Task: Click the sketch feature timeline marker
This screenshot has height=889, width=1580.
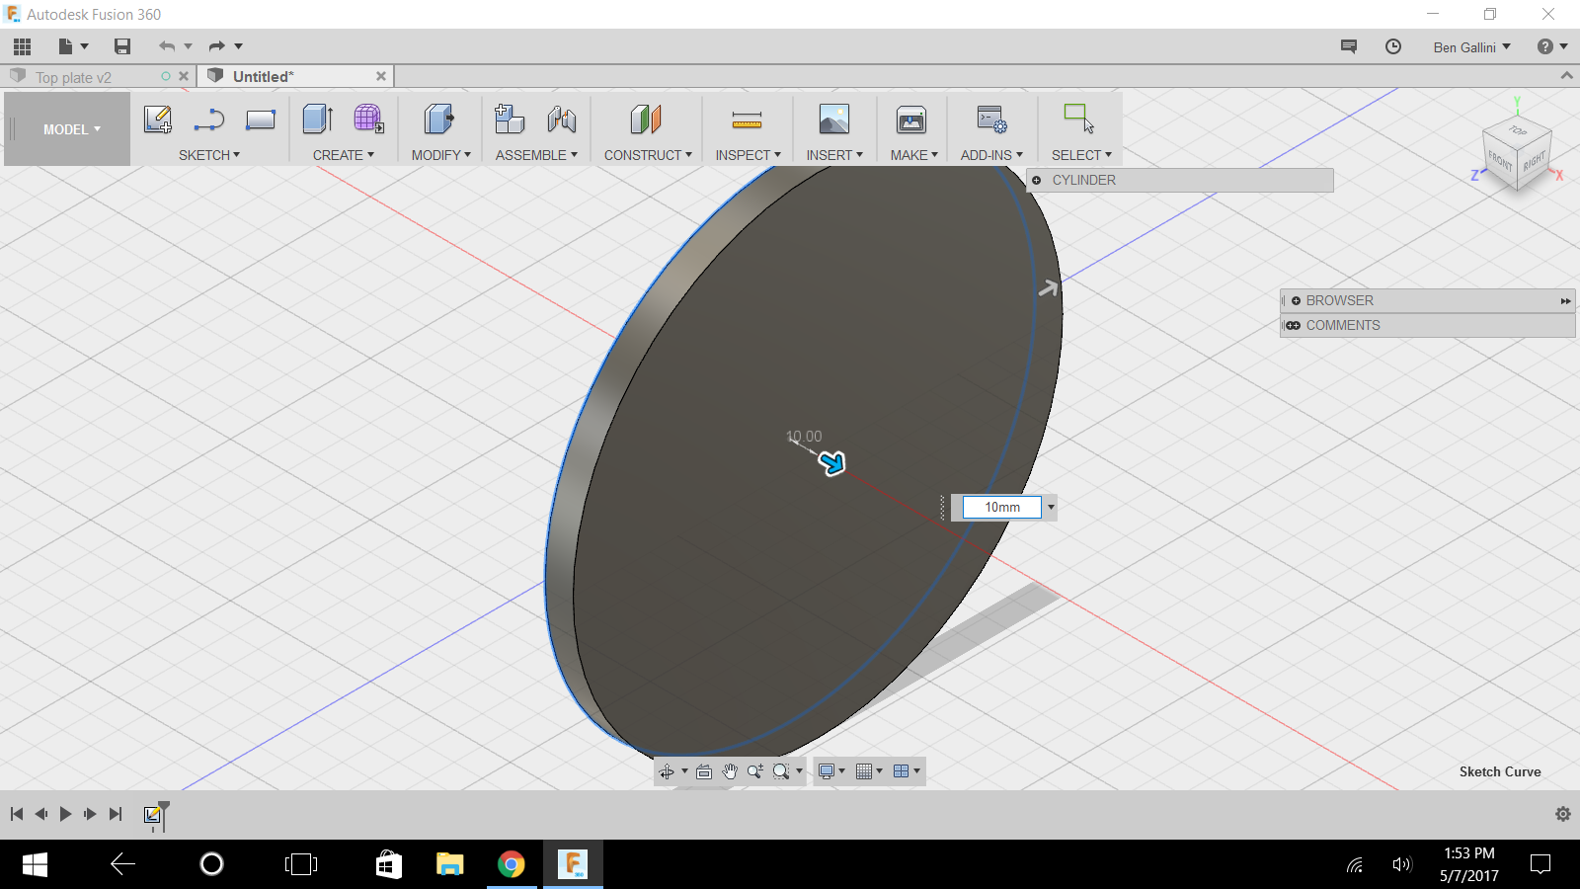Action: pos(153,814)
